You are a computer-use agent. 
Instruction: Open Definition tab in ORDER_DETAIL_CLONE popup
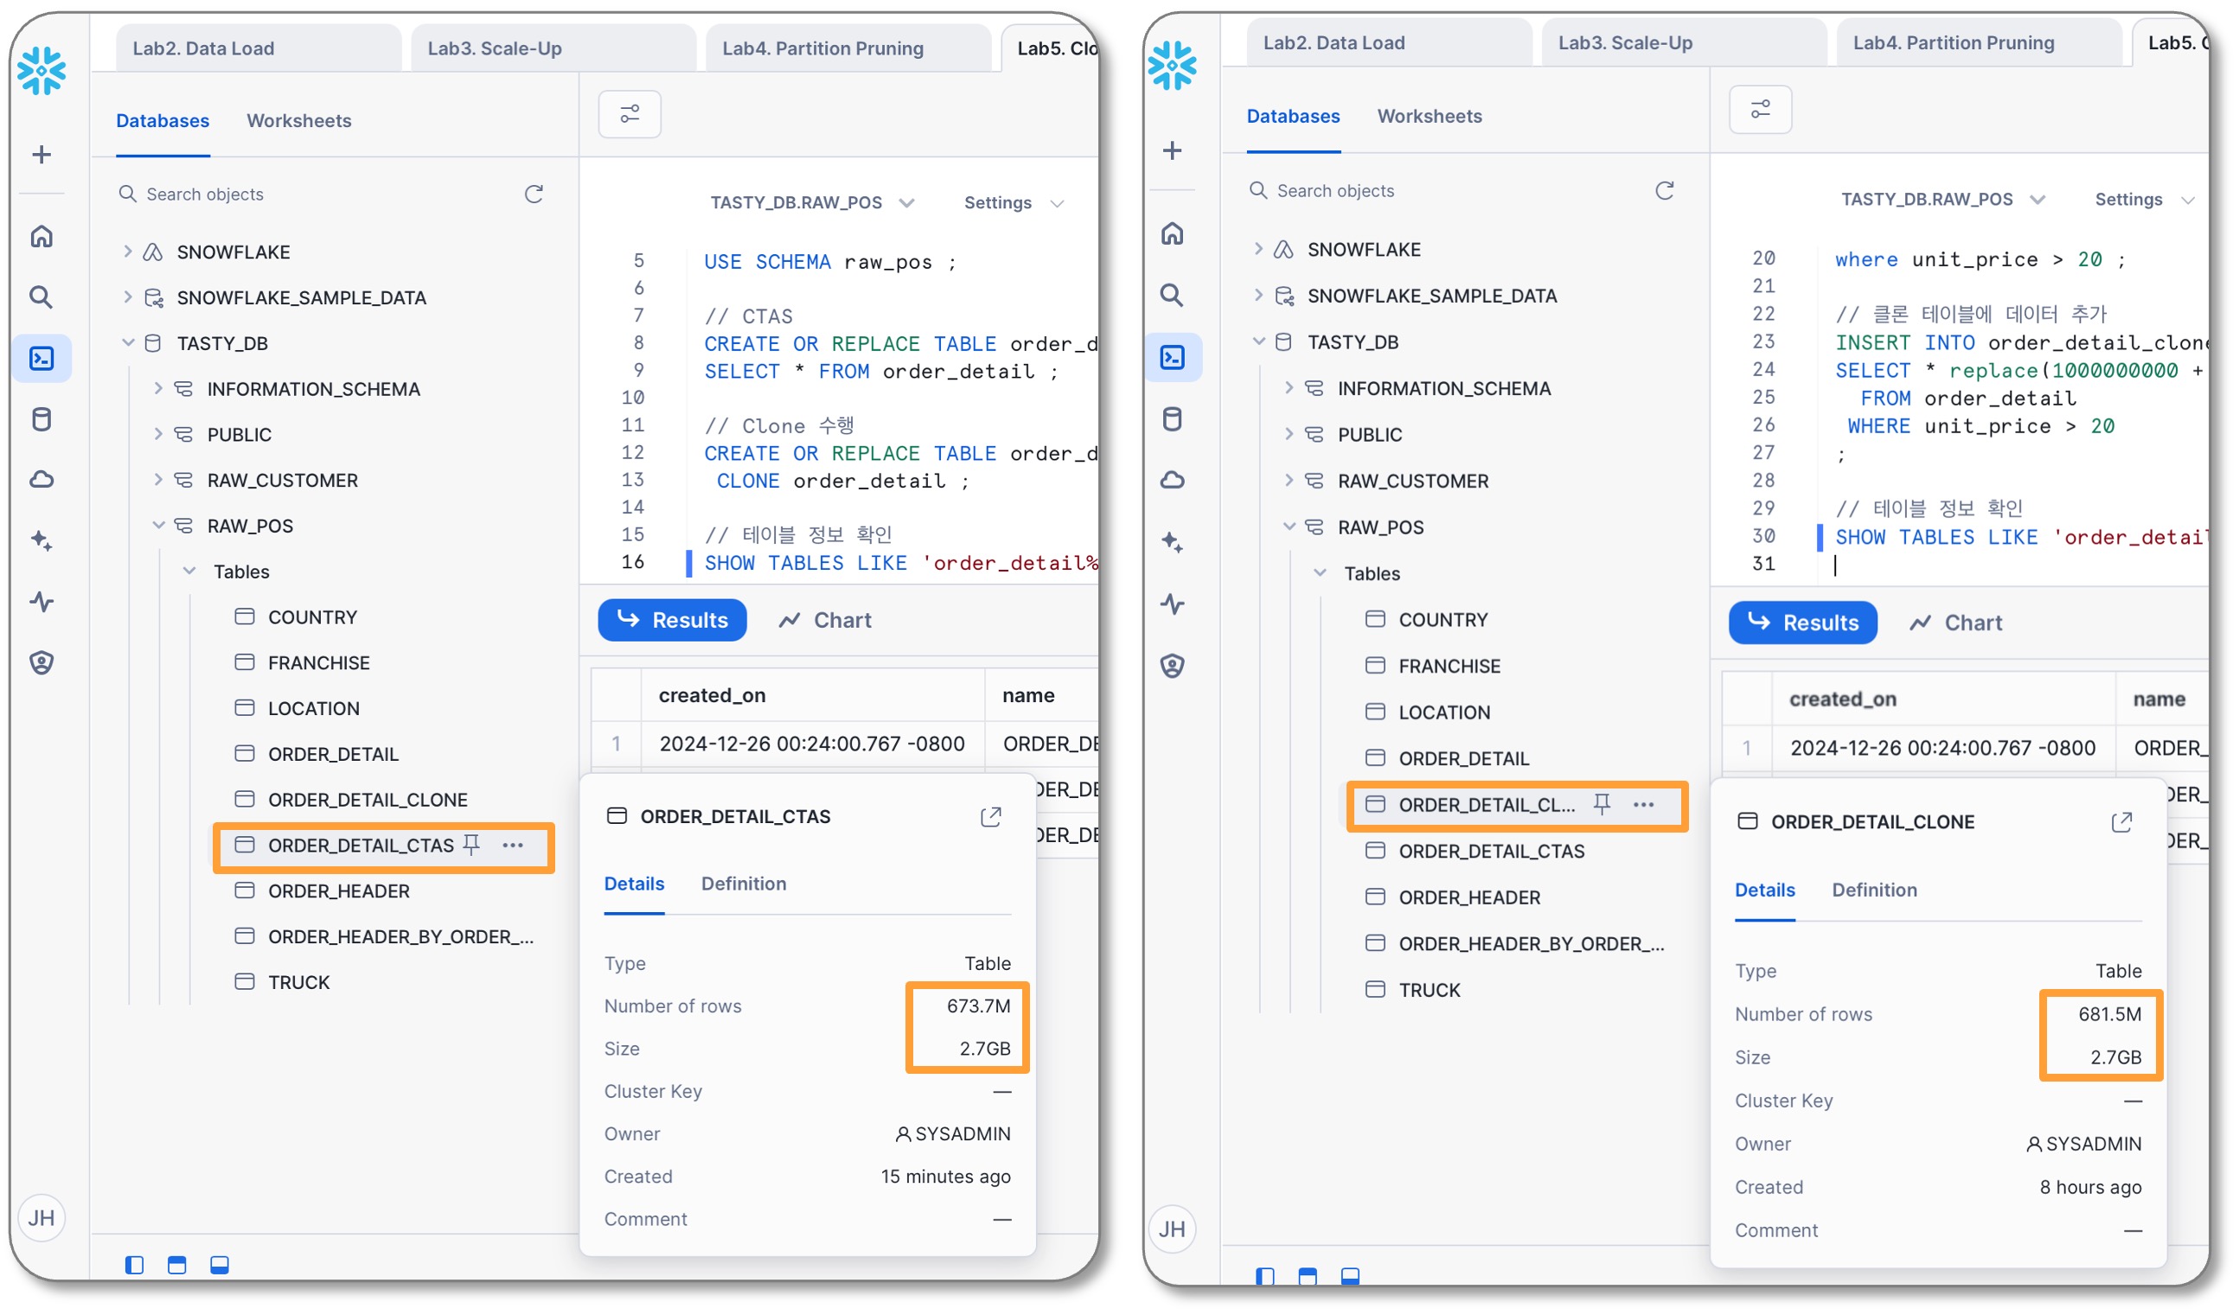pyautogui.click(x=1875, y=890)
